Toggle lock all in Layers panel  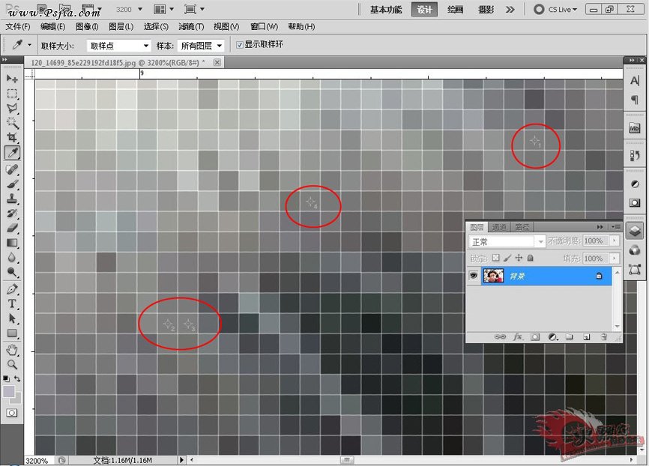[x=530, y=258]
